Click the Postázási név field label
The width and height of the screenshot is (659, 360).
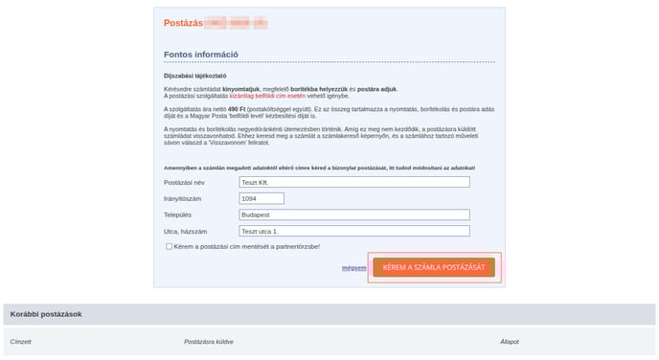(x=184, y=183)
